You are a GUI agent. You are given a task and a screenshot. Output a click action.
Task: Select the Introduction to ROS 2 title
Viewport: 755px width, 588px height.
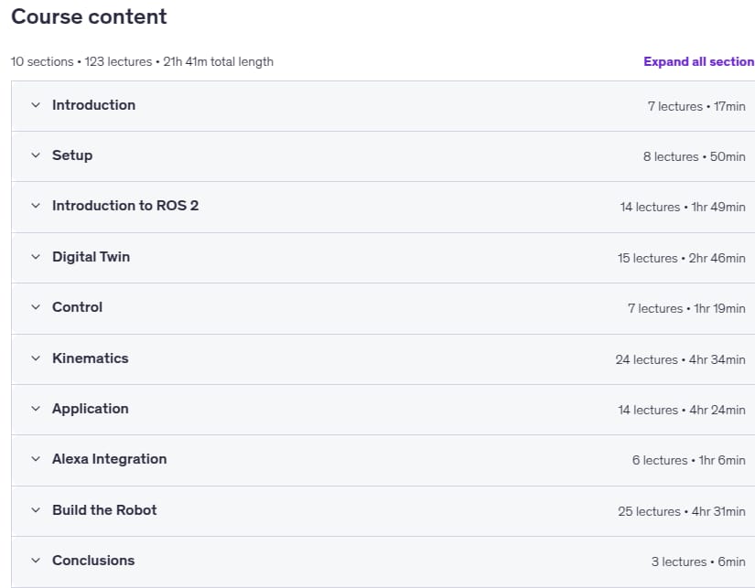[125, 206]
